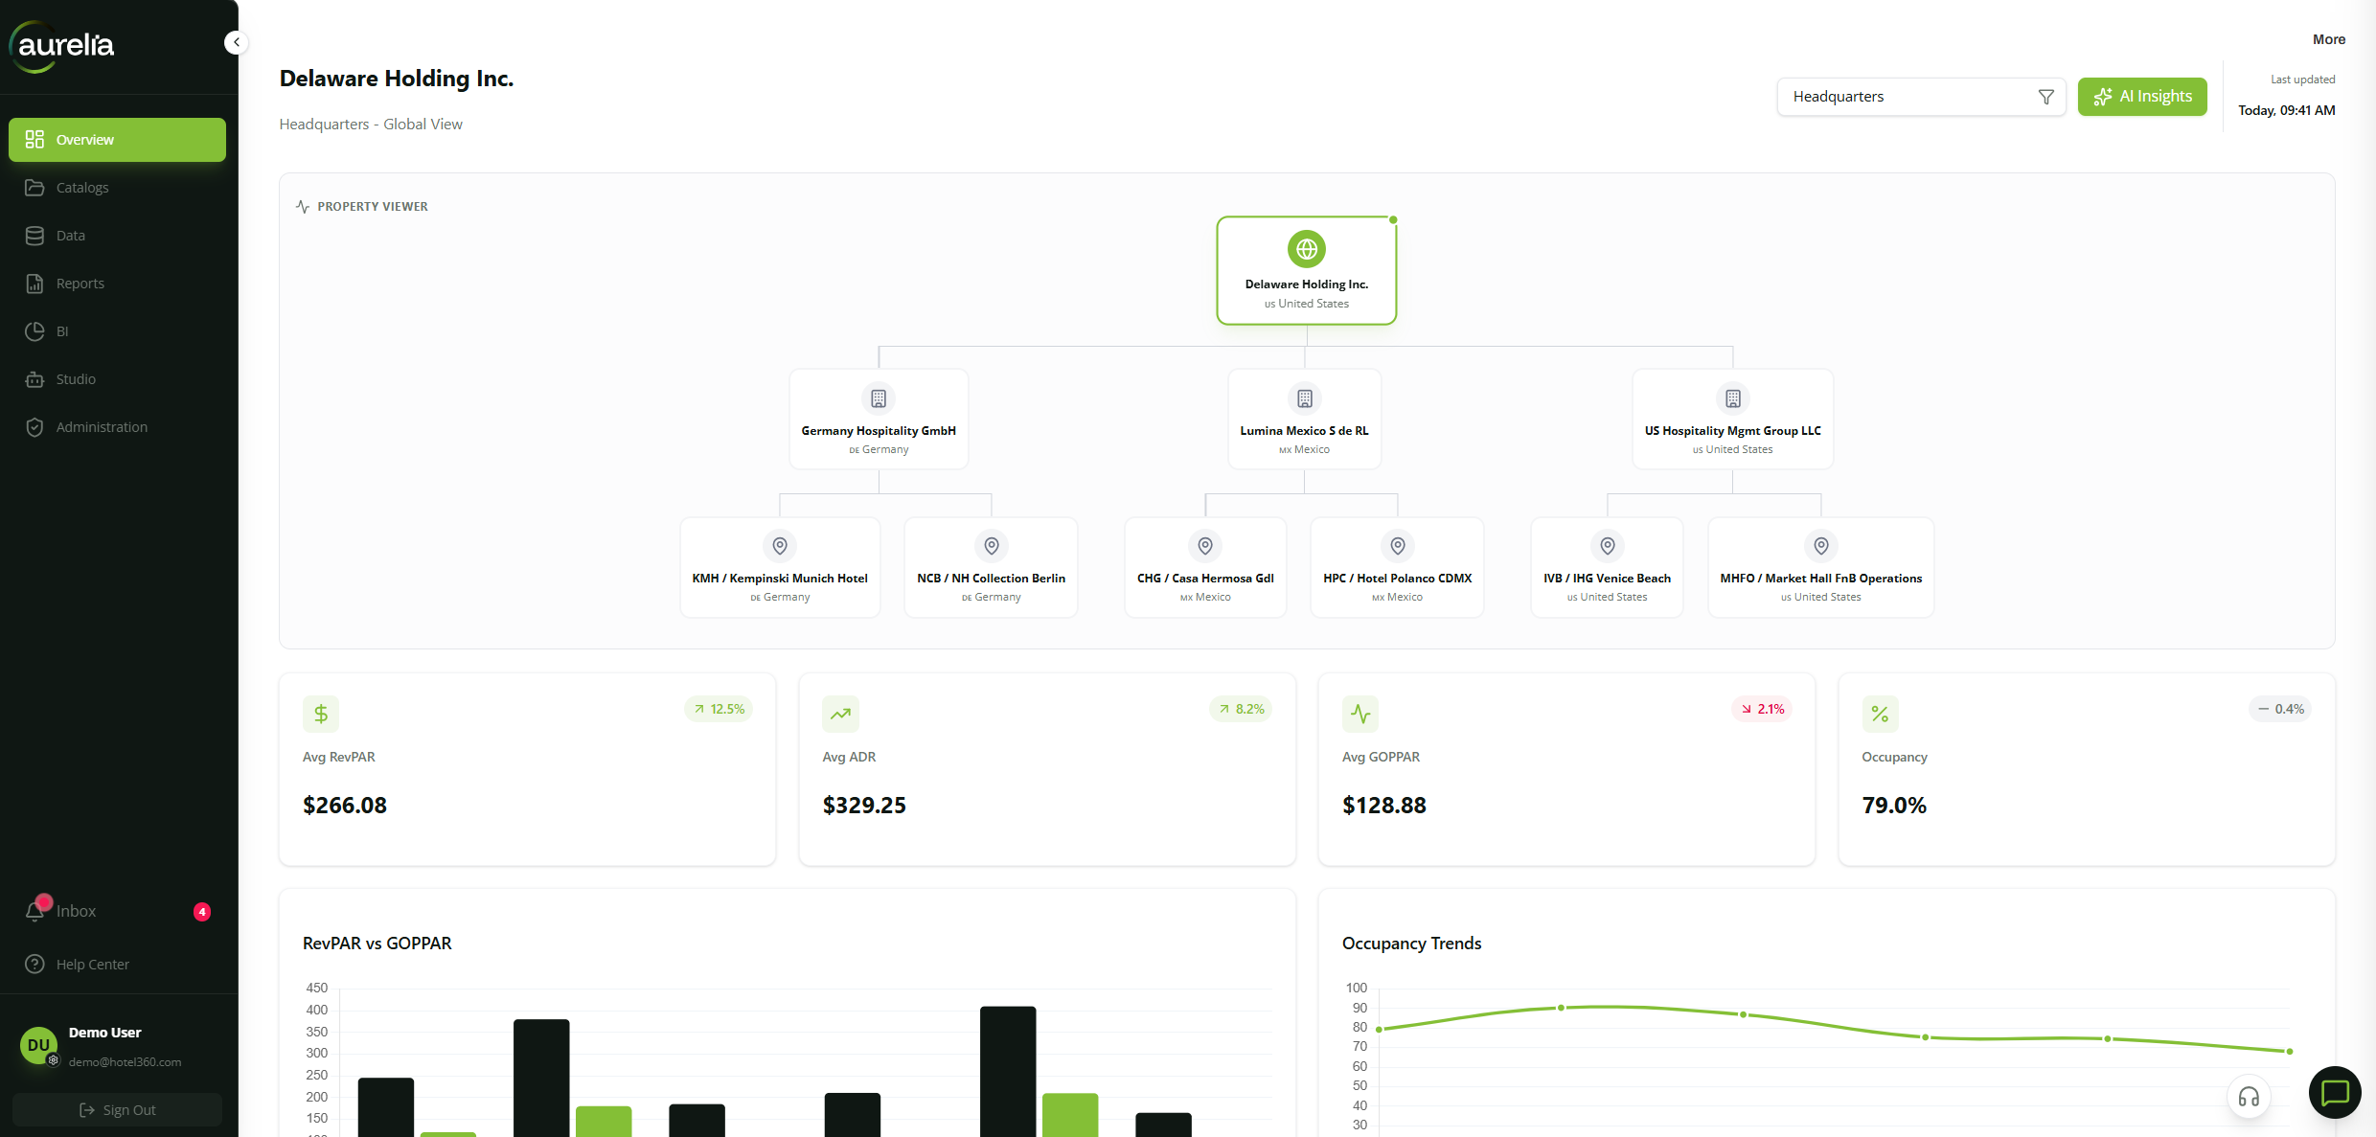The height and width of the screenshot is (1137, 2376).
Task: Open Studio from the sidebar
Action: click(x=117, y=379)
